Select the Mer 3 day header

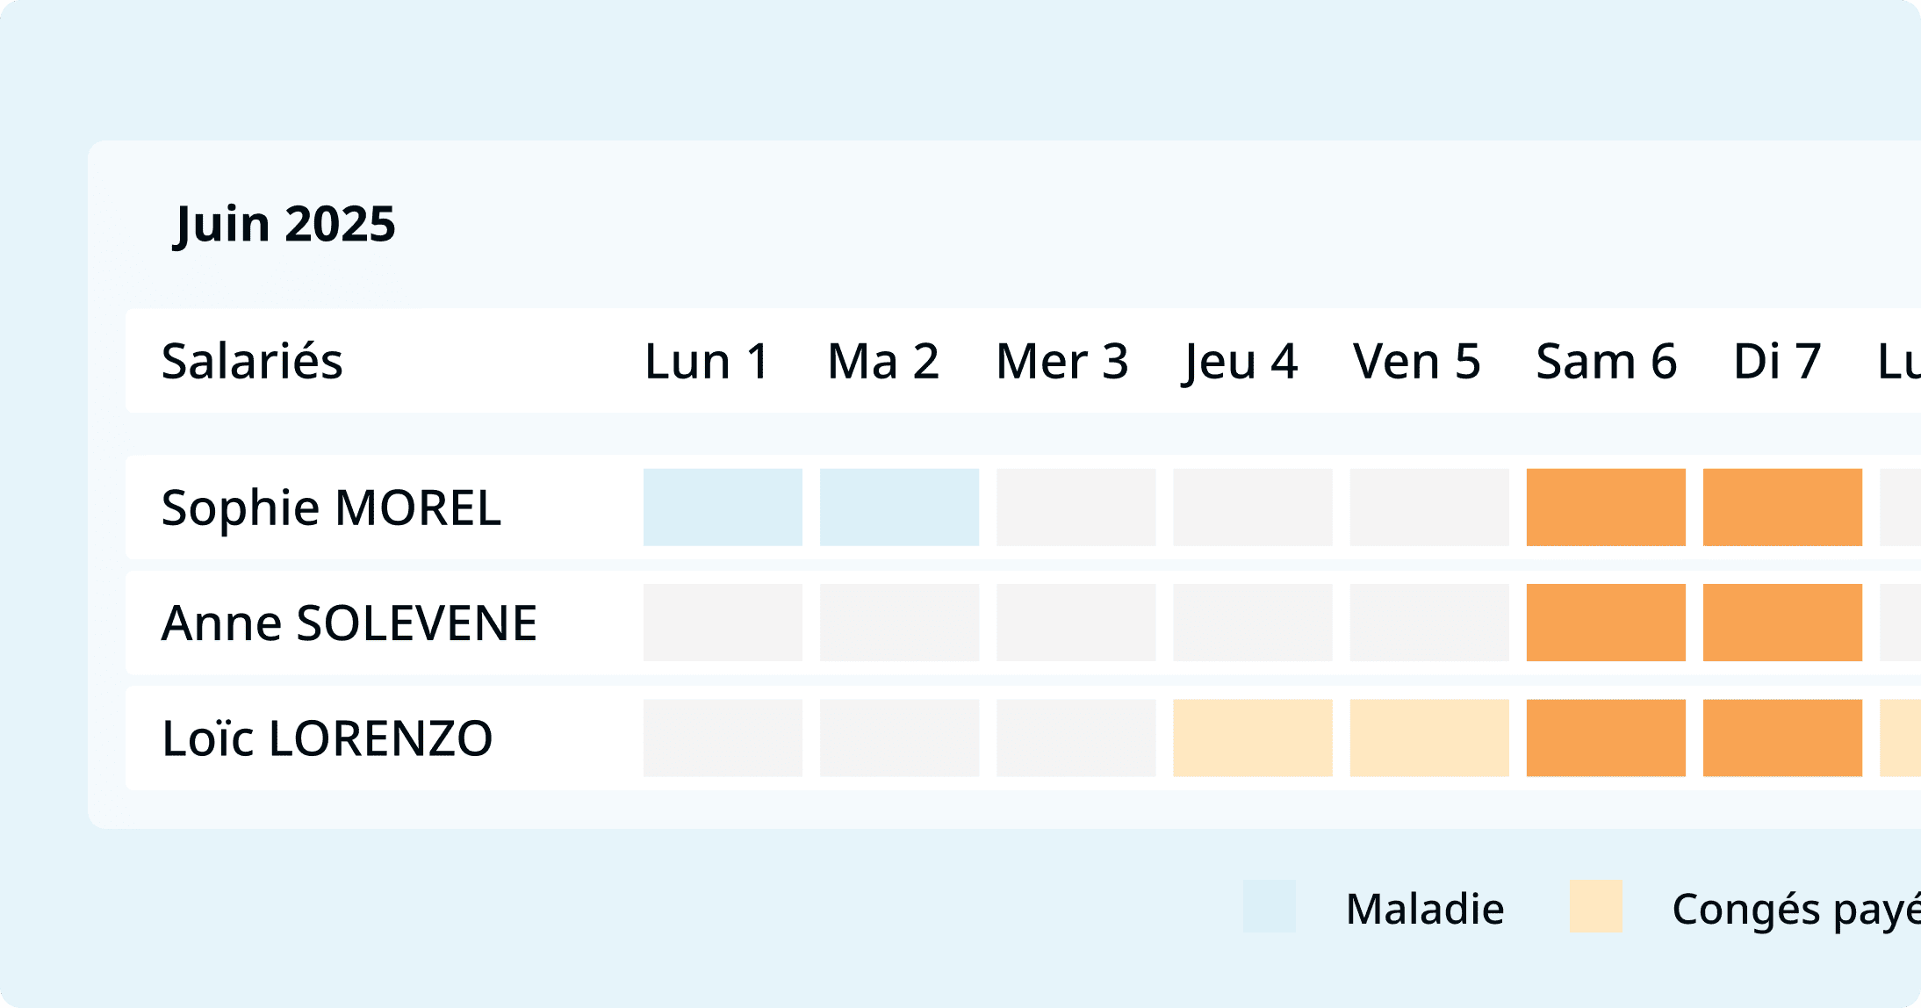1062,361
